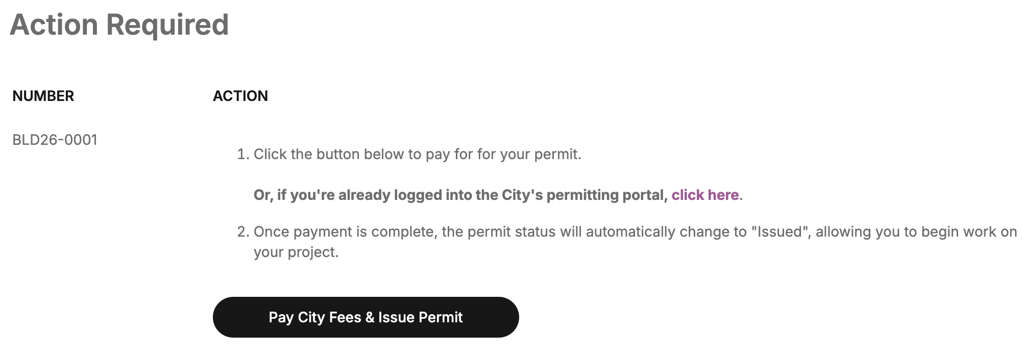The image size is (1023, 357).
Task: Click the text of step 1 instruction
Action: pos(418,154)
